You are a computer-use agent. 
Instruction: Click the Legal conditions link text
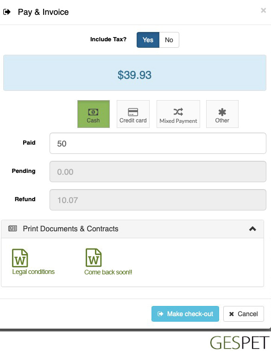33,272
